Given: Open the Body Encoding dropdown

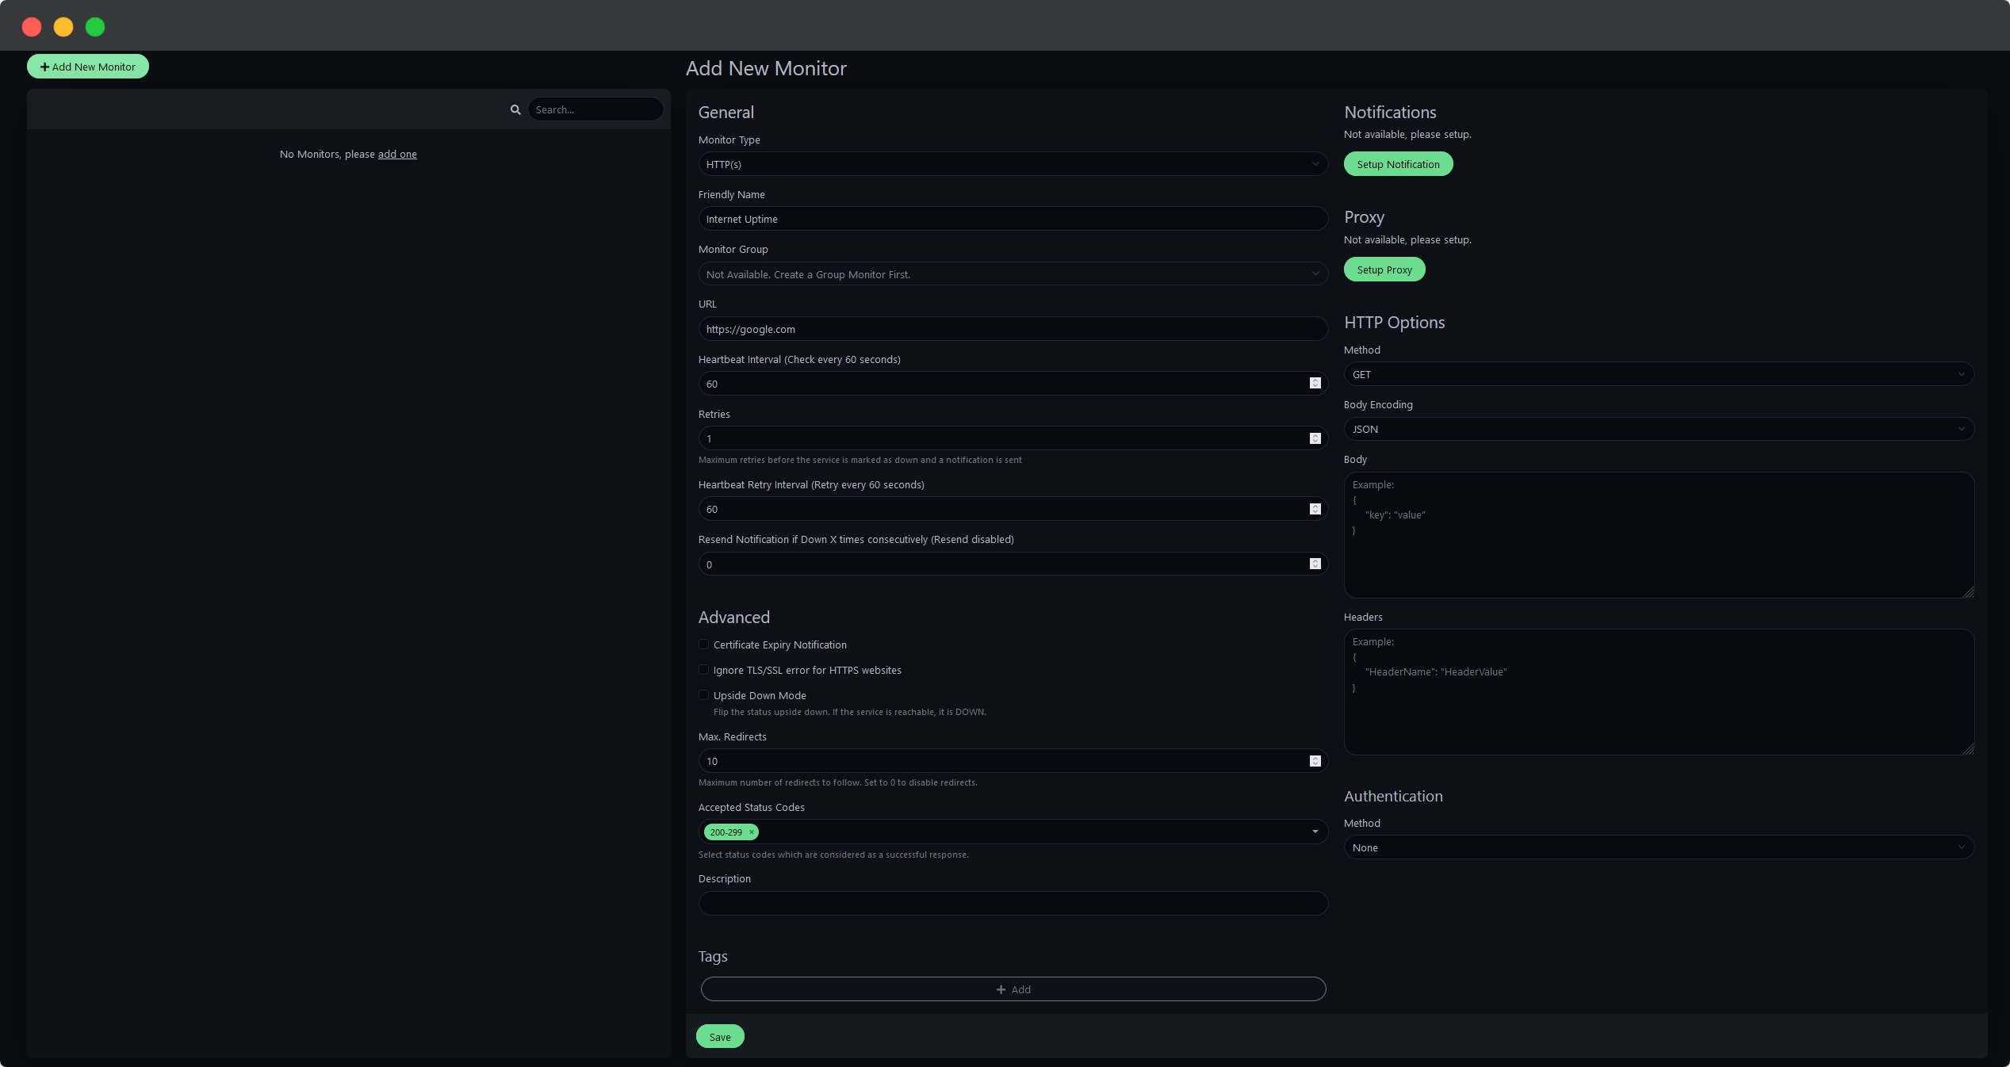Looking at the screenshot, I should (1659, 429).
